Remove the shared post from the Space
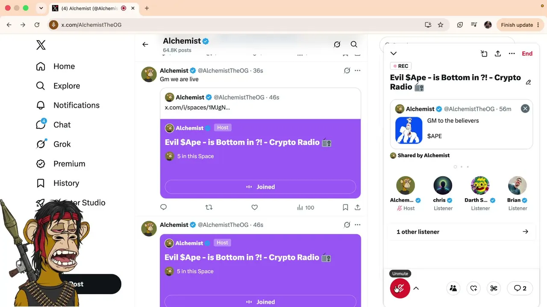This screenshot has height=307, width=547. [x=525, y=109]
